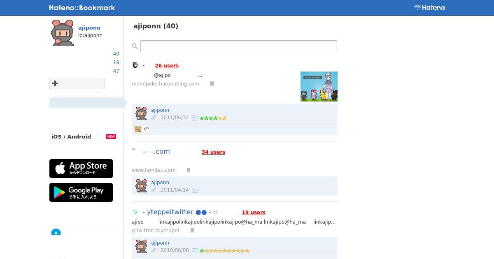Open the 34 users bookmark count link

coord(213,152)
